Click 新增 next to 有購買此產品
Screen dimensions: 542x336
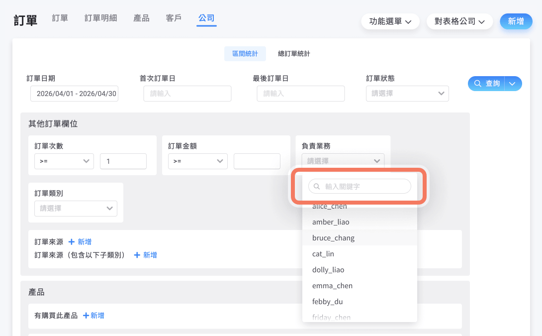tap(93, 316)
